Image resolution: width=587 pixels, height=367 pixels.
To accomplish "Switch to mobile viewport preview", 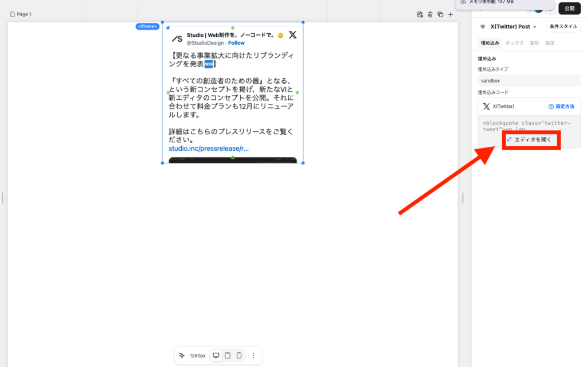I will point(239,356).
